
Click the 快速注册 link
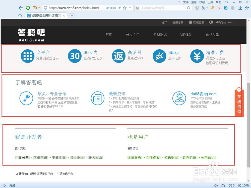pyautogui.click(x=178, y=22)
